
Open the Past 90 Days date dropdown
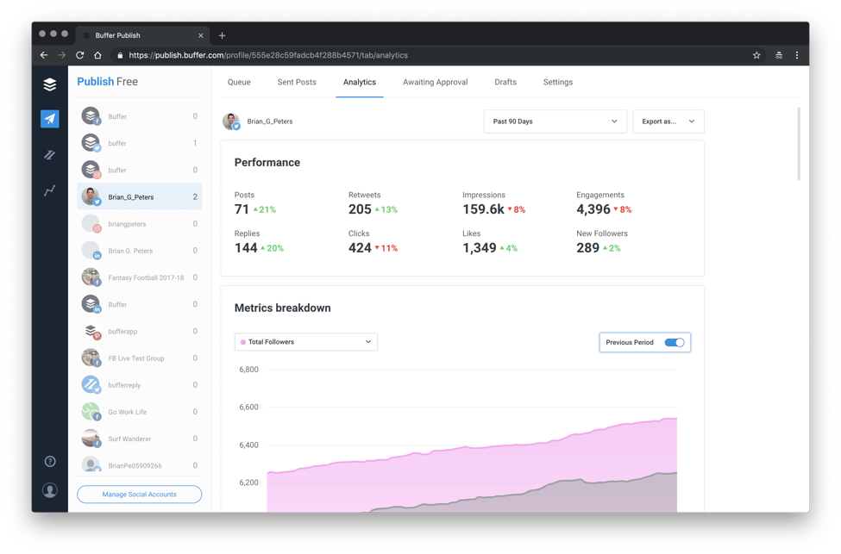[x=555, y=121]
